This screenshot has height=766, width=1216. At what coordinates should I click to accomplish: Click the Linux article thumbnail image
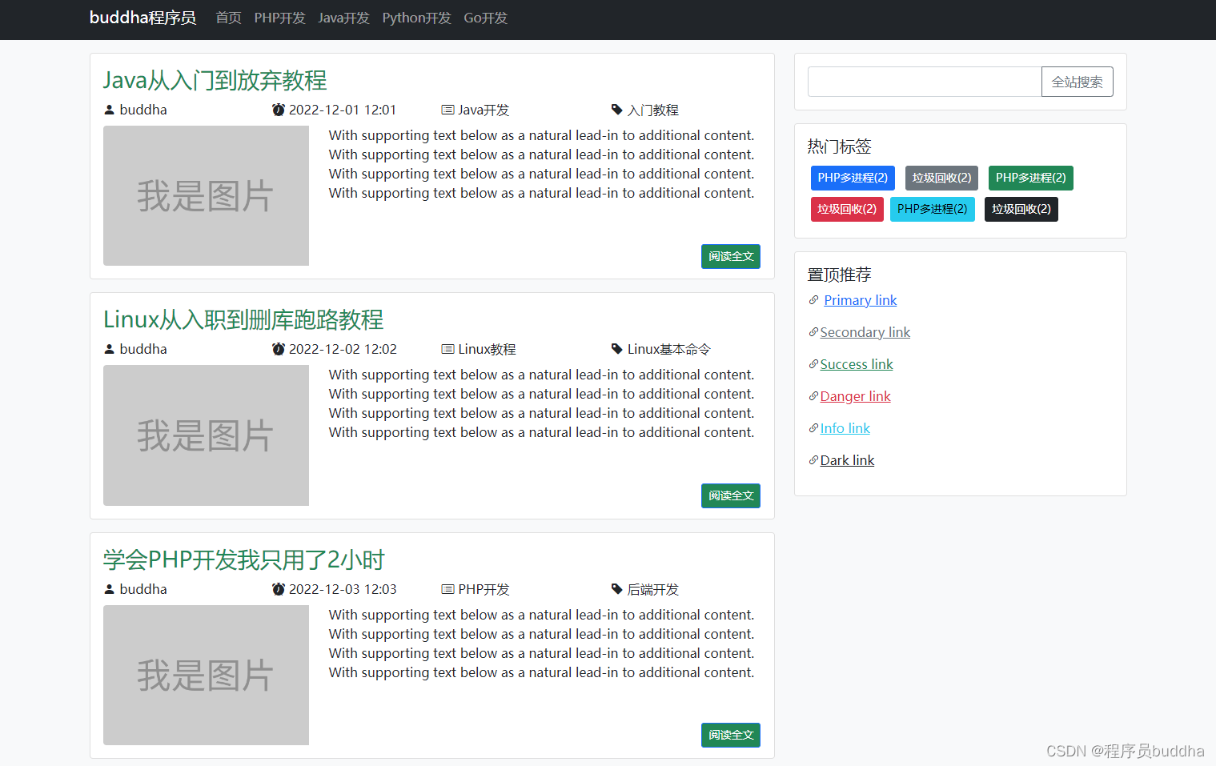[206, 435]
